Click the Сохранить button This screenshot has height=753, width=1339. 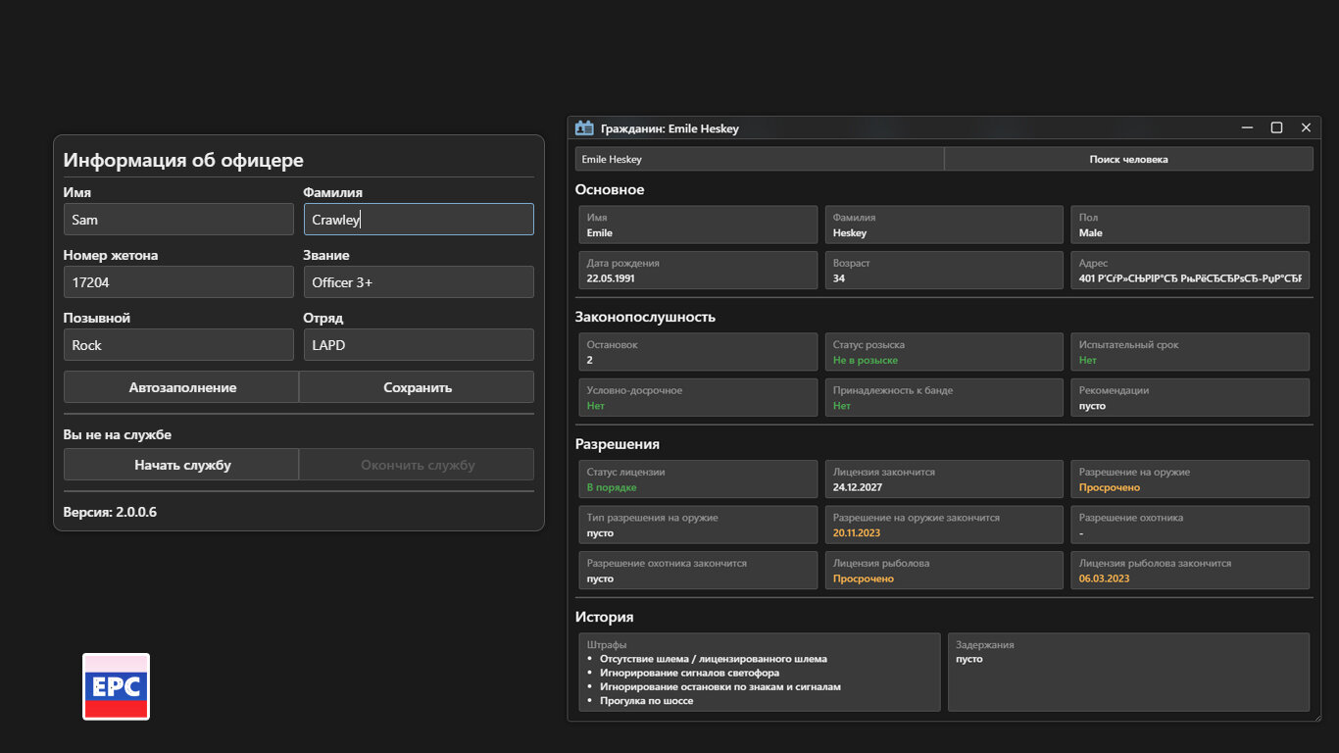pos(417,387)
